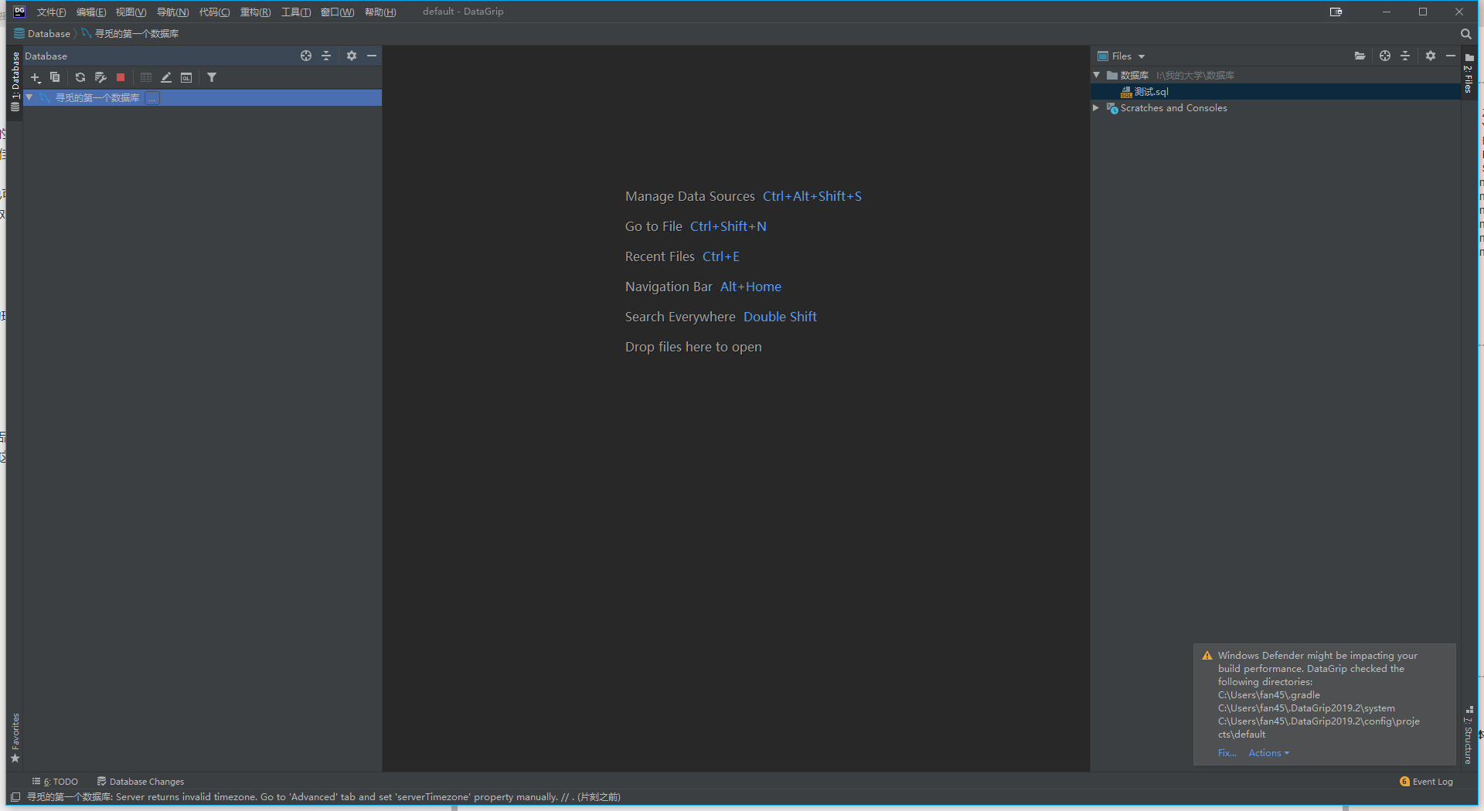Viewport: 1484px width, 811px height.
Task: Collapse all in the Database panel
Action: click(x=326, y=56)
